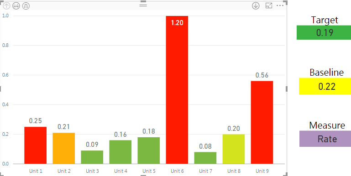The height and width of the screenshot is (176, 351).
Task: Select the Unit 3 green bar
Action: [x=92, y=157]
